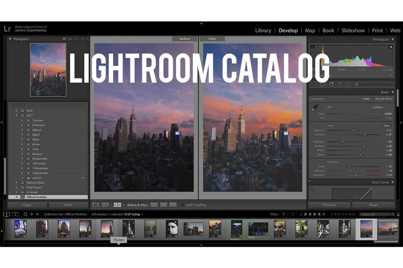
Task: Enable the Soft Proofing checkbox
Action: [x=182, y=205]
